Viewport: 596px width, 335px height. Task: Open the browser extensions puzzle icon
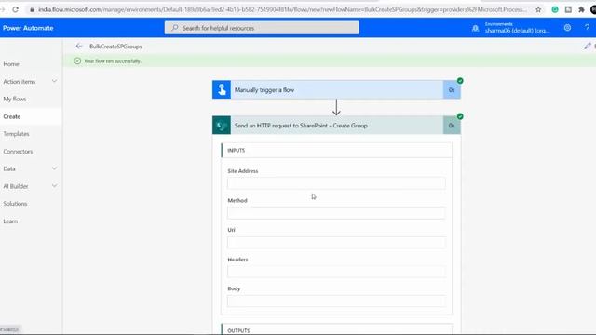(x=581, y=9)
